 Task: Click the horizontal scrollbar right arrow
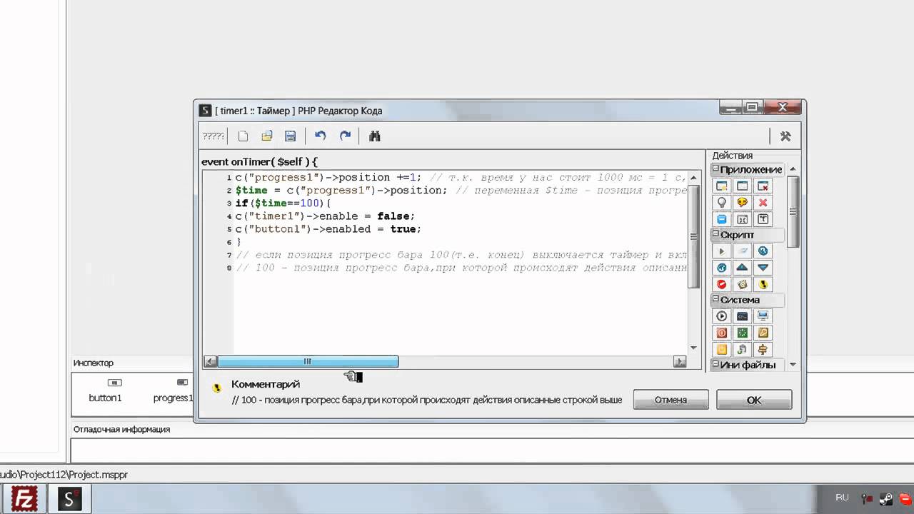(680, 362)
